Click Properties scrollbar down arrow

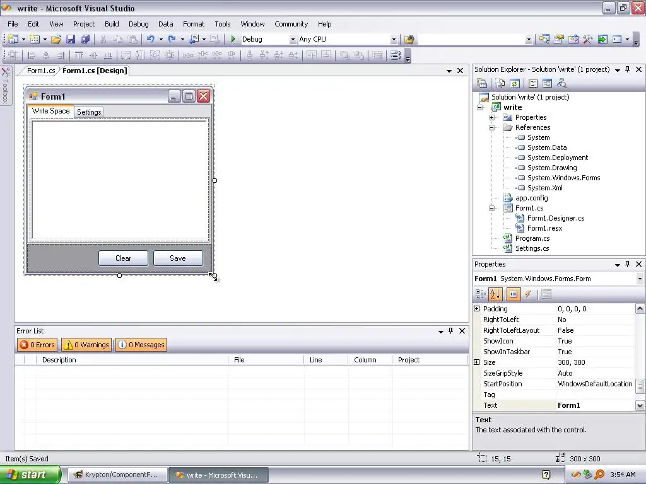(640, 405)
